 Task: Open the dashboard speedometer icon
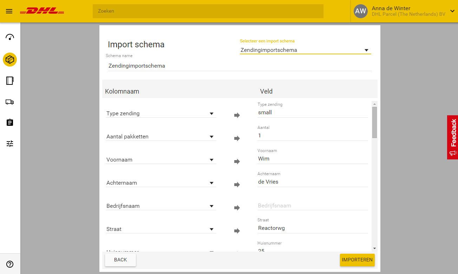point(10,37)
